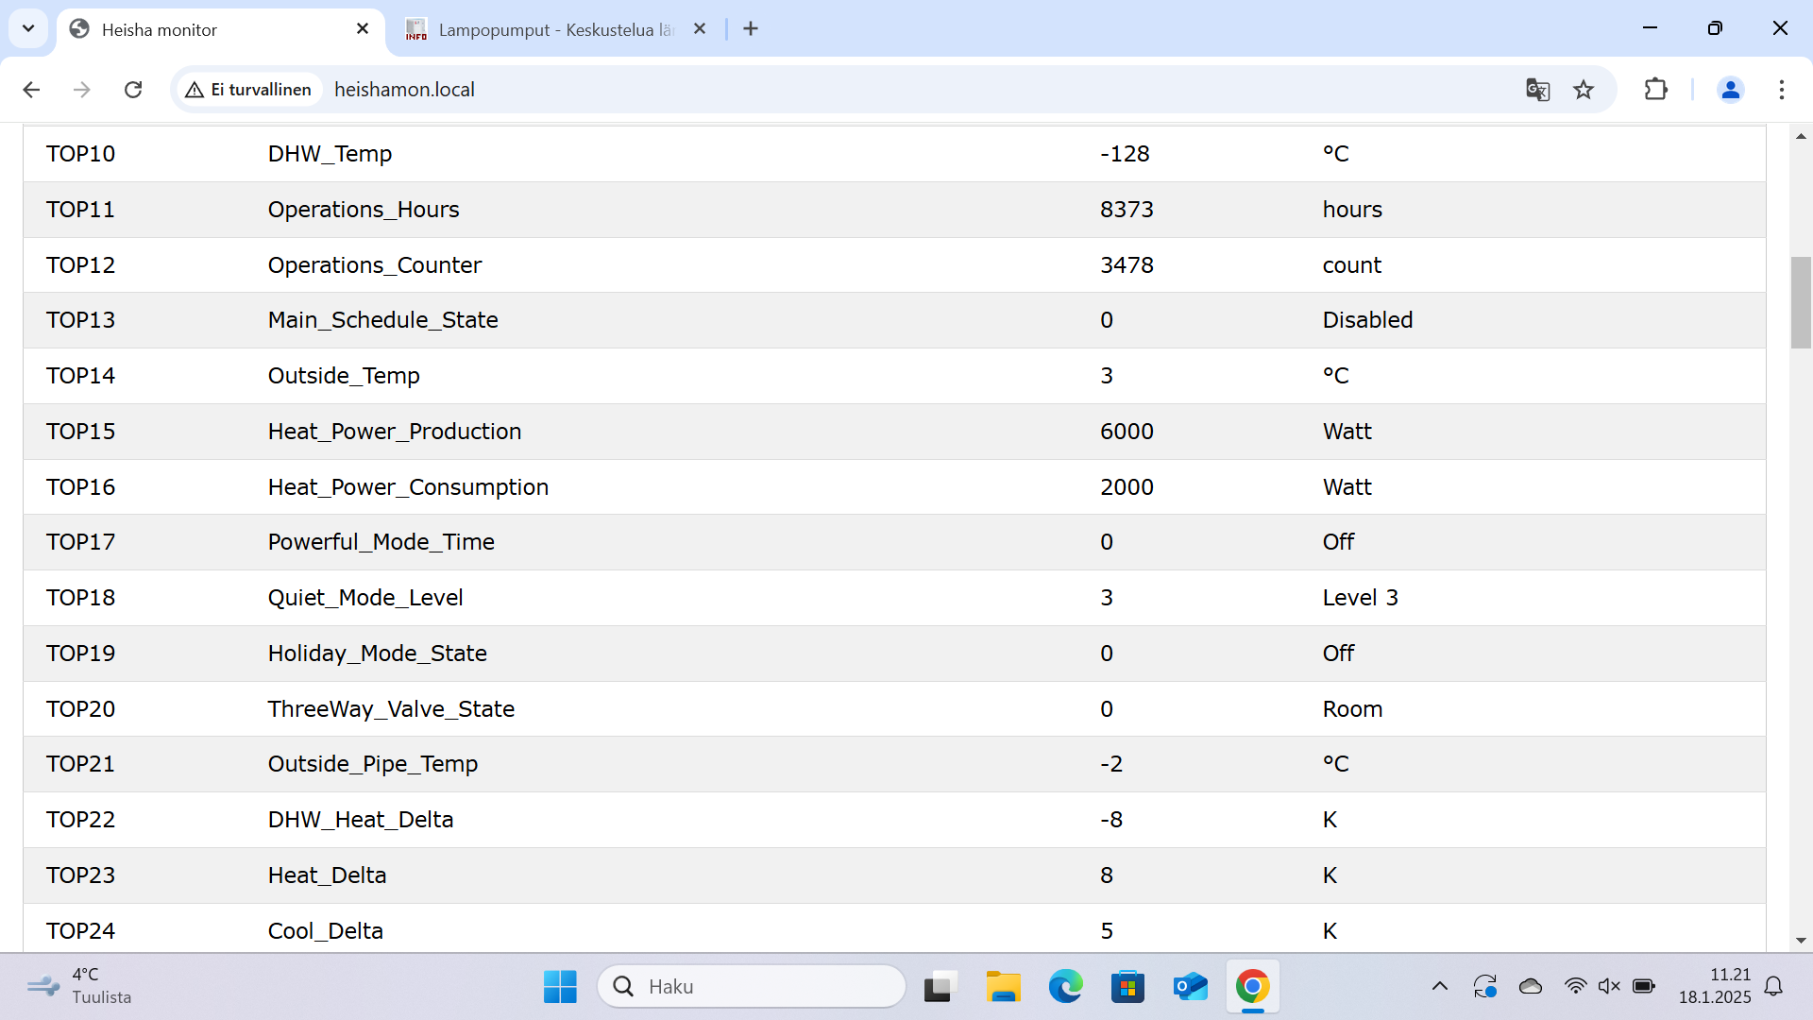Open the Windows Start menu
The width and height of the screenshot is (1813, 1020).
tap(560, 986)
